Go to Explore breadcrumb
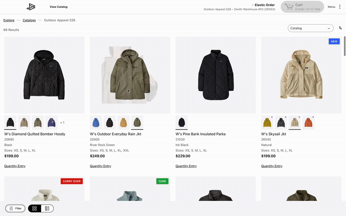Viewport: 346px width, 216px height. pyautogui.click(x=9, y=20)
